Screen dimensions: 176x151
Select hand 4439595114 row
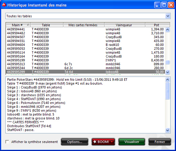pyautogui.click(x=85, y=52)
